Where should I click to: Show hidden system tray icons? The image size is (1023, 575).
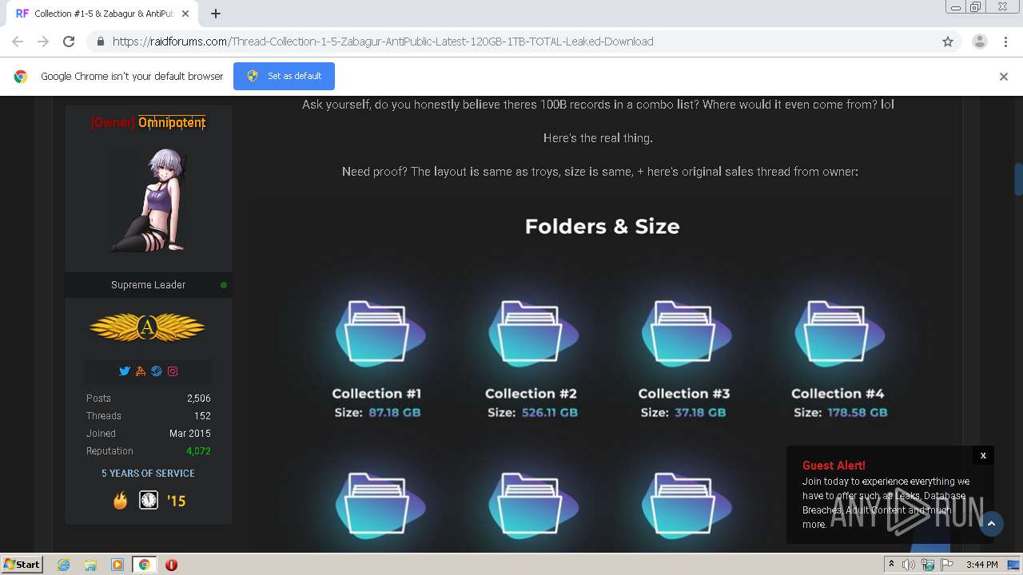click(891, 565)
